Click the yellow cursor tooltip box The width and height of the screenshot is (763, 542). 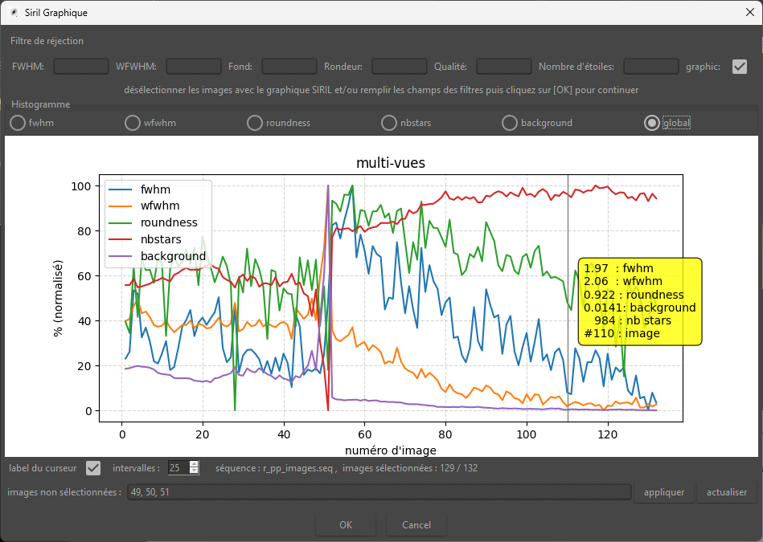click(640, 301)
